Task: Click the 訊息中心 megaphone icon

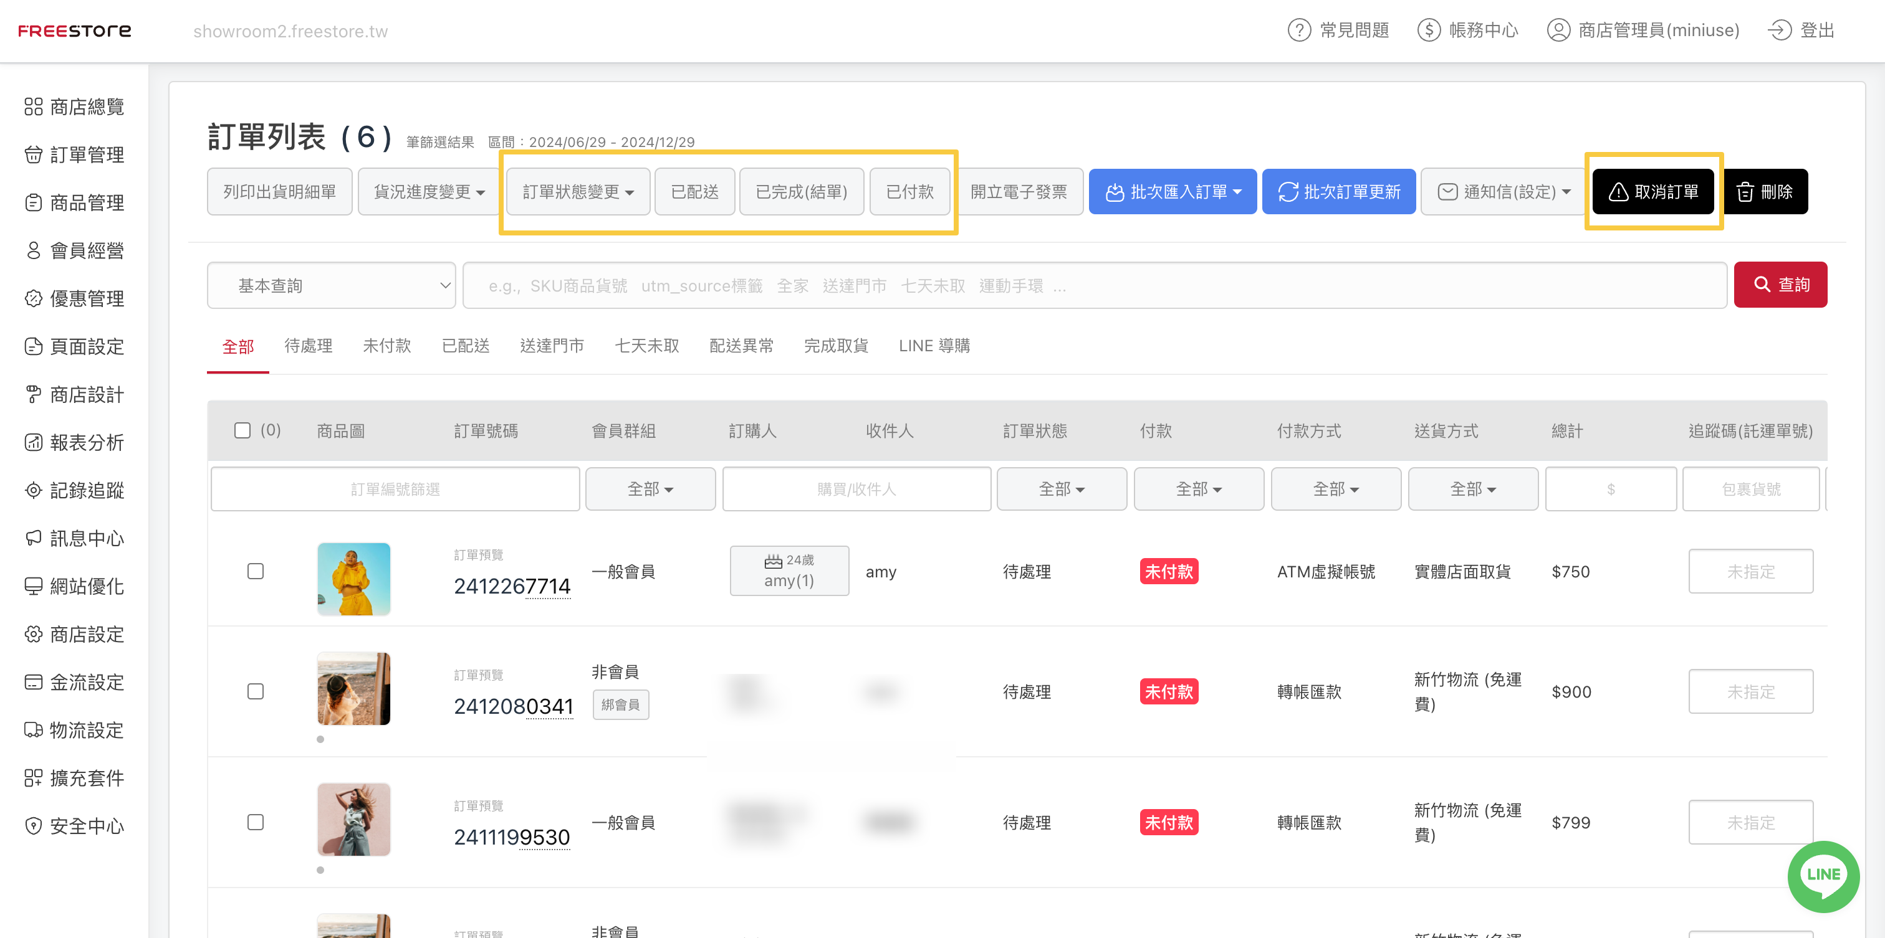Action: tap(33, 538)
